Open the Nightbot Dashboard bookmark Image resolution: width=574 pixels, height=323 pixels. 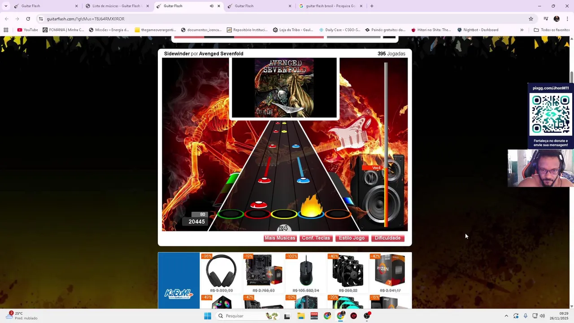(x=478, y=30)
